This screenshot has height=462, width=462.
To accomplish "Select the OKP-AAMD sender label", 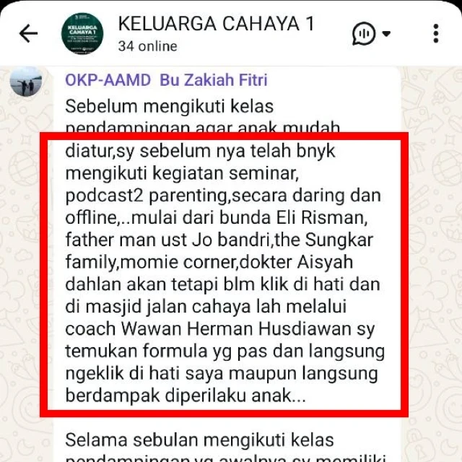I will coord(108,80).
